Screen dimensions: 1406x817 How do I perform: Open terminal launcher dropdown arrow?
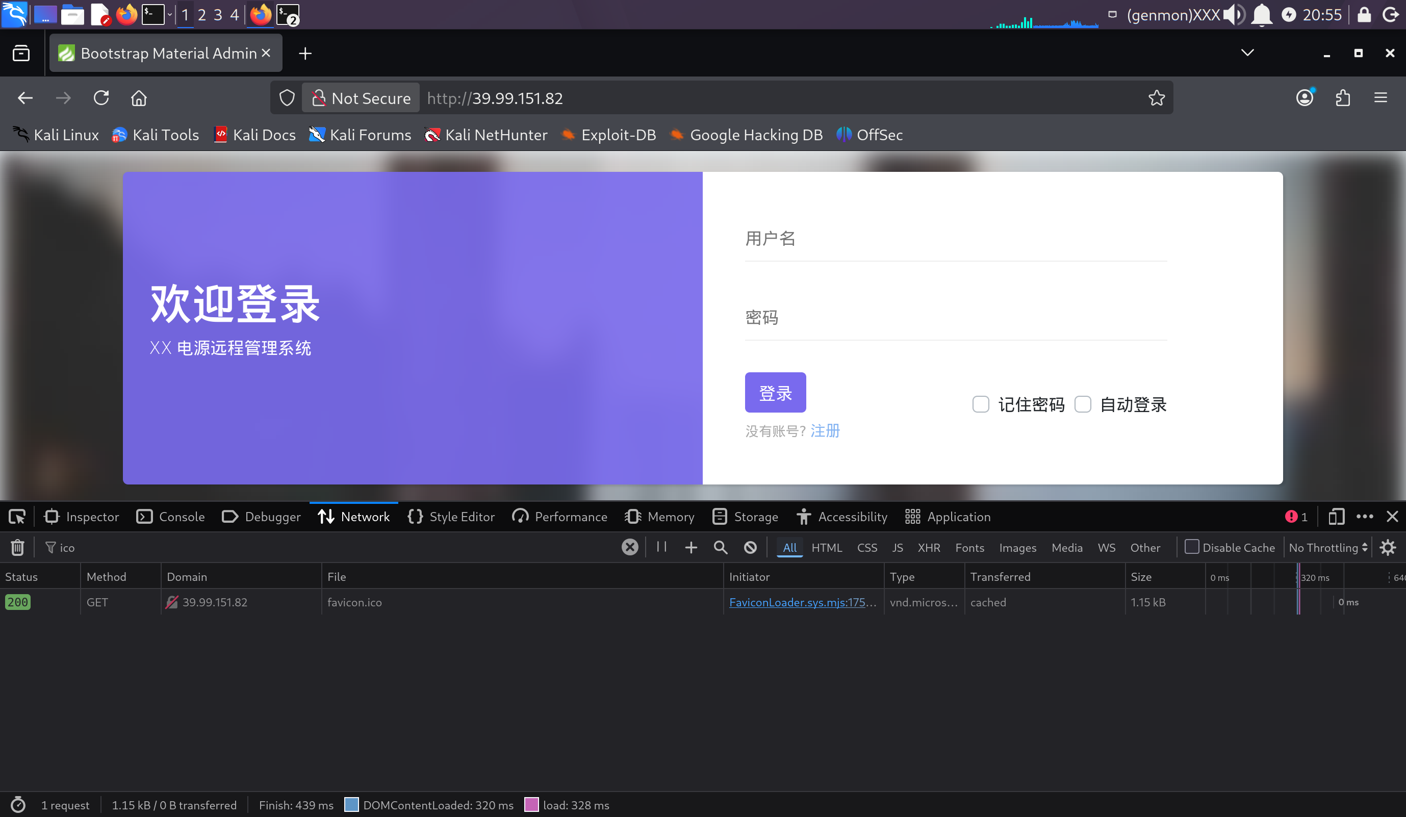pos(170,14)
